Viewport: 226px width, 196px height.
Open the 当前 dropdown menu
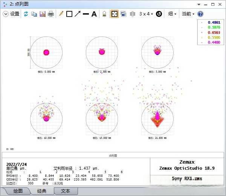(188, 14)
